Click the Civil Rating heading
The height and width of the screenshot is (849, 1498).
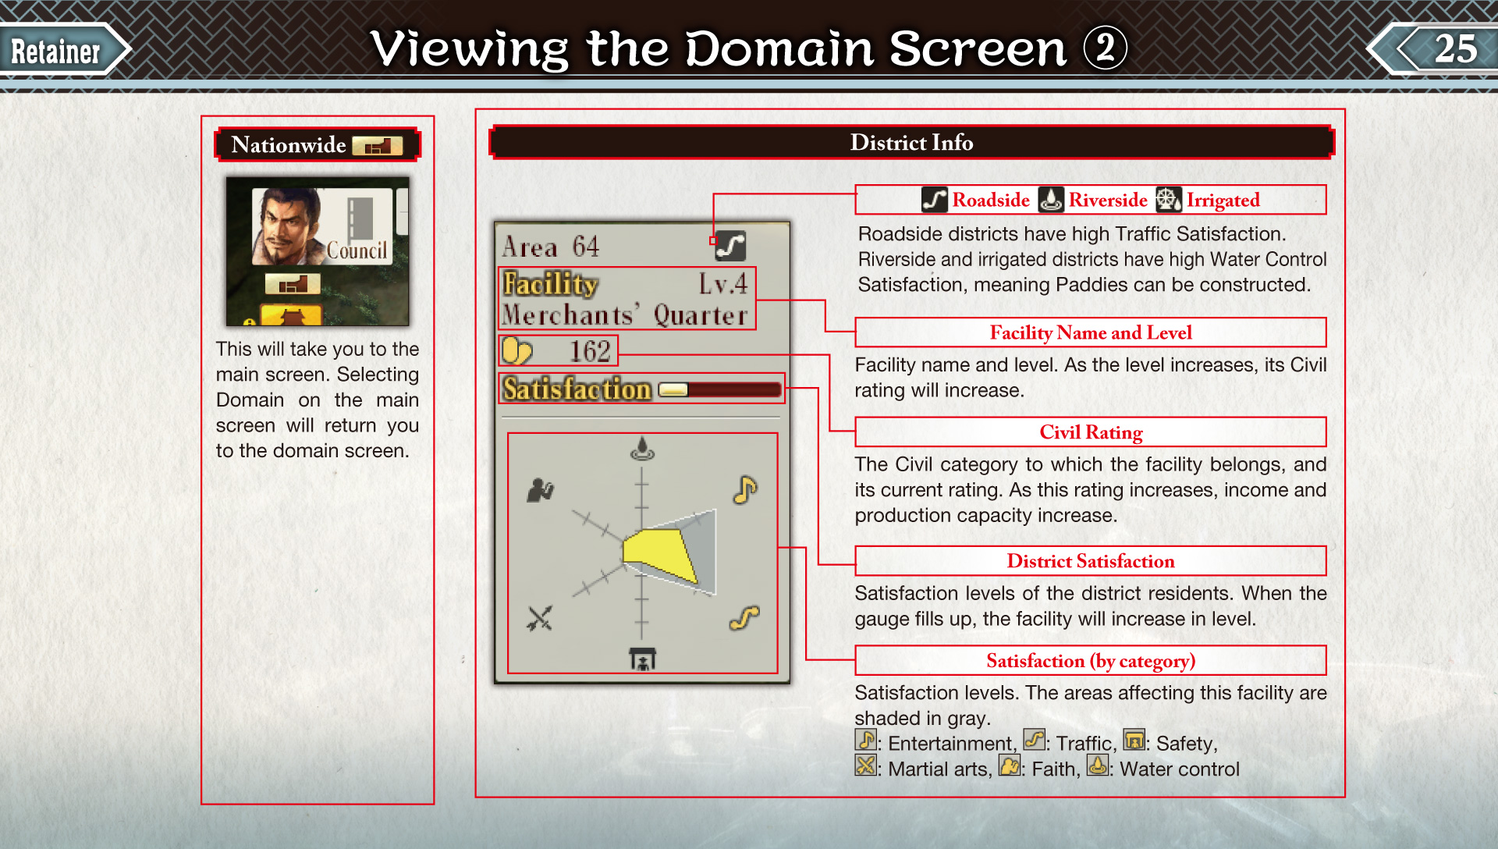1091,432
